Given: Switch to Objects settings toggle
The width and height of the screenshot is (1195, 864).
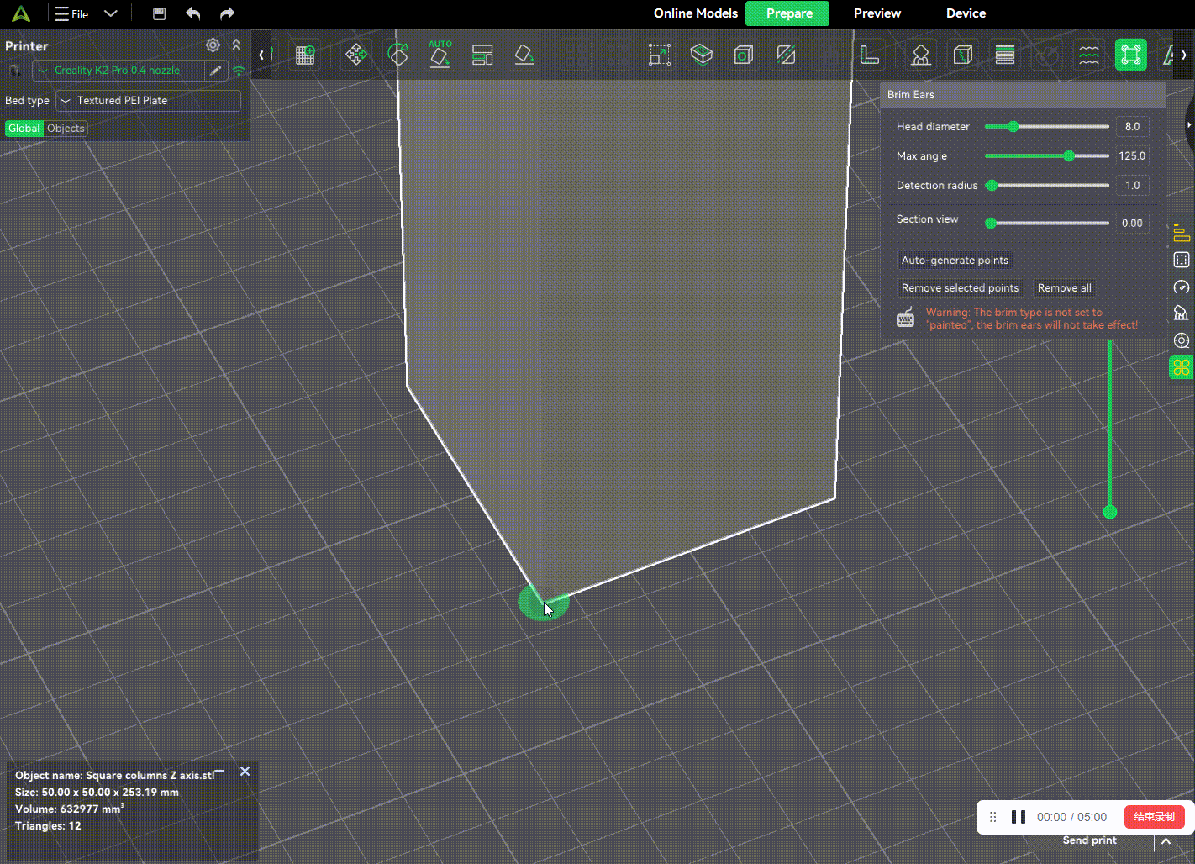Looking at the screenshot, I should coord(66,129).
